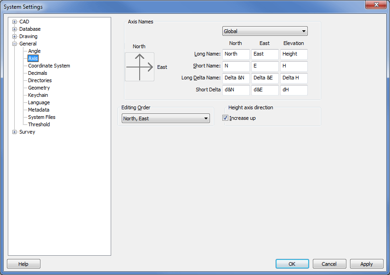Screen dimensions: 390x275
Task: Collapse the General tree node
Action: (x=15, y=44)
